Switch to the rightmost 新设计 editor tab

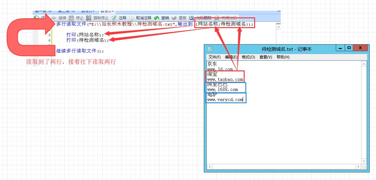[x=107, y=12]
